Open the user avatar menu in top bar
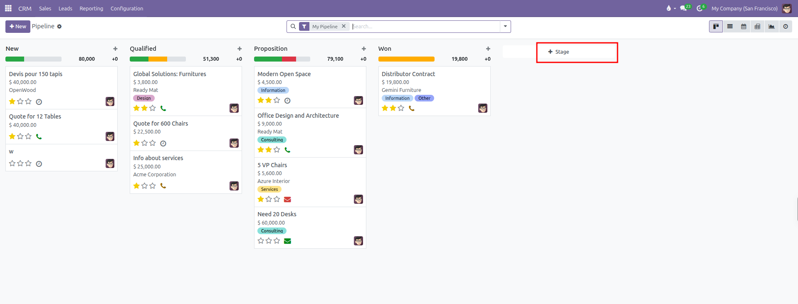The width and height of the screenshot is (798, 304). [x=787, y=8]
